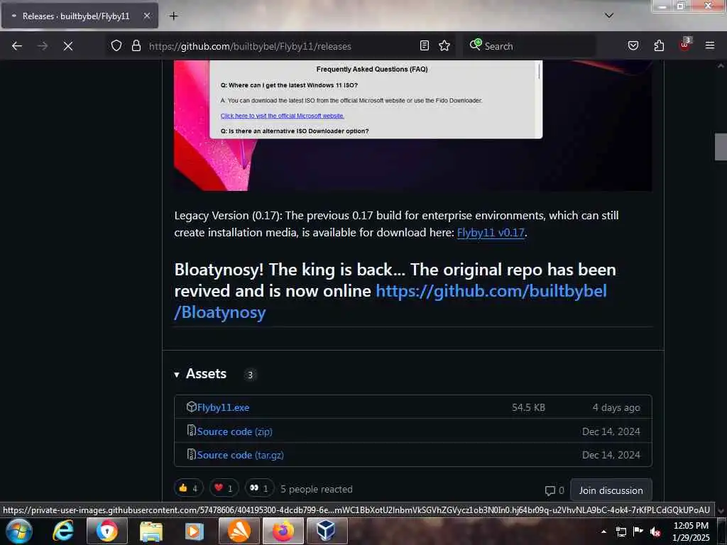727x545 pixels.
Task: Click the zip file icon for Source code (zip)
Action: coord(191,431)
